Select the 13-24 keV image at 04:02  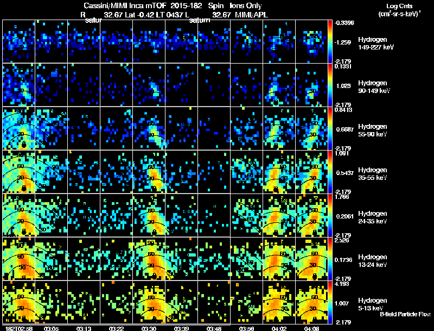279,259
